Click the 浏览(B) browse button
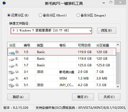128x112 pixels. [x=107, y=30]
